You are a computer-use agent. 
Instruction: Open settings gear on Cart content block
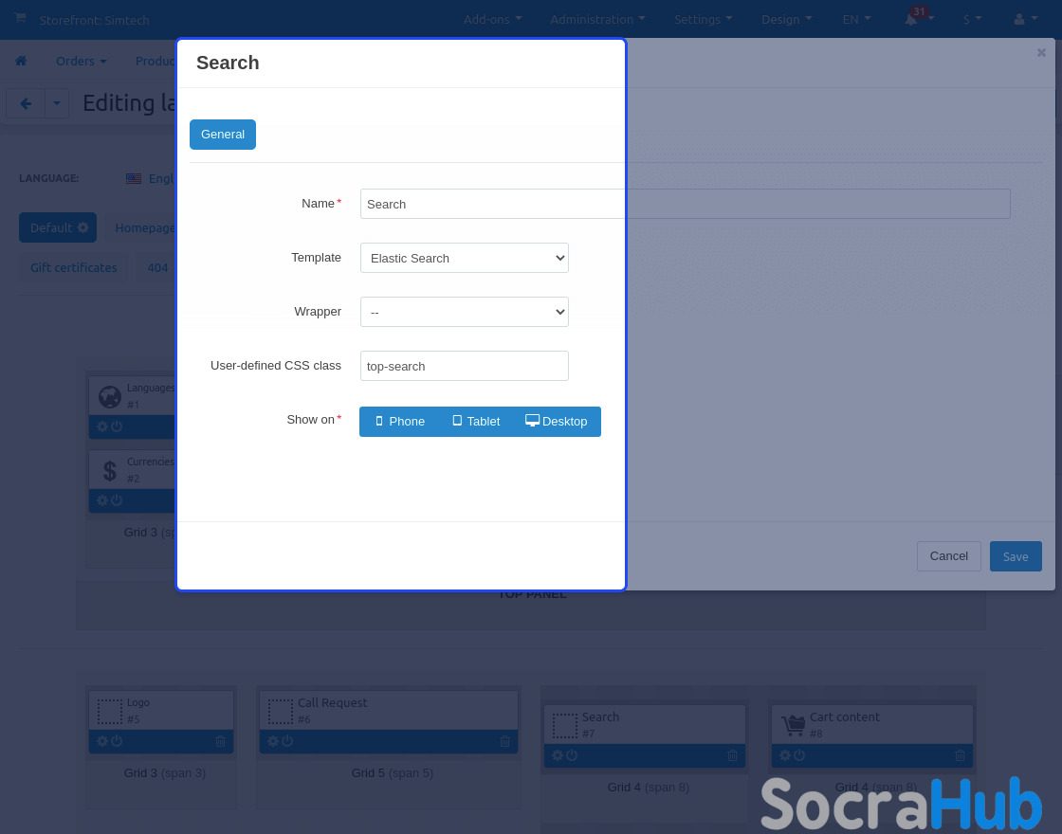[x=785, y=755]
